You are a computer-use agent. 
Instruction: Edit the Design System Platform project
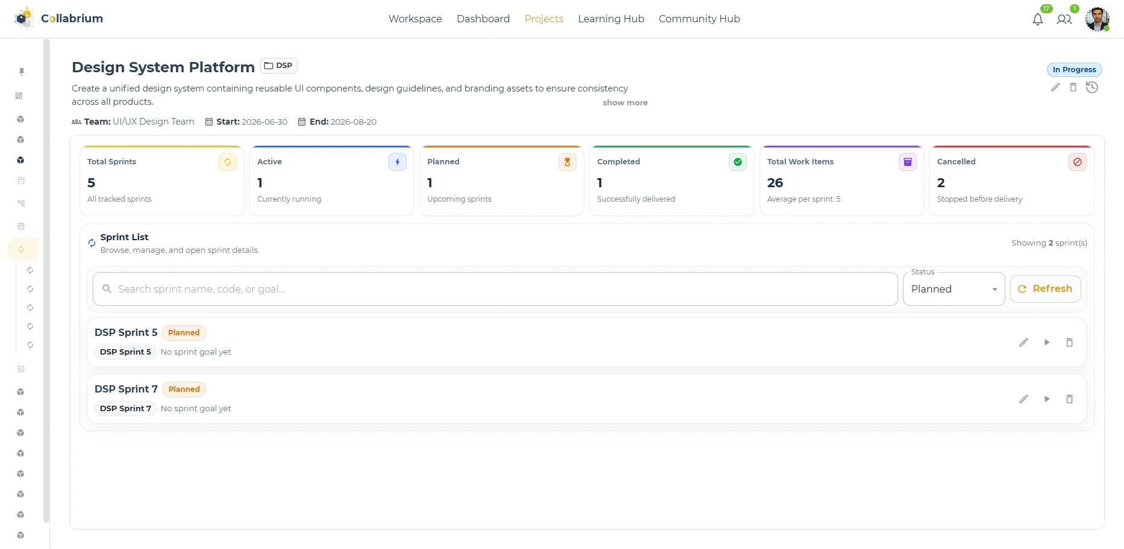[x=1055, y=87]
